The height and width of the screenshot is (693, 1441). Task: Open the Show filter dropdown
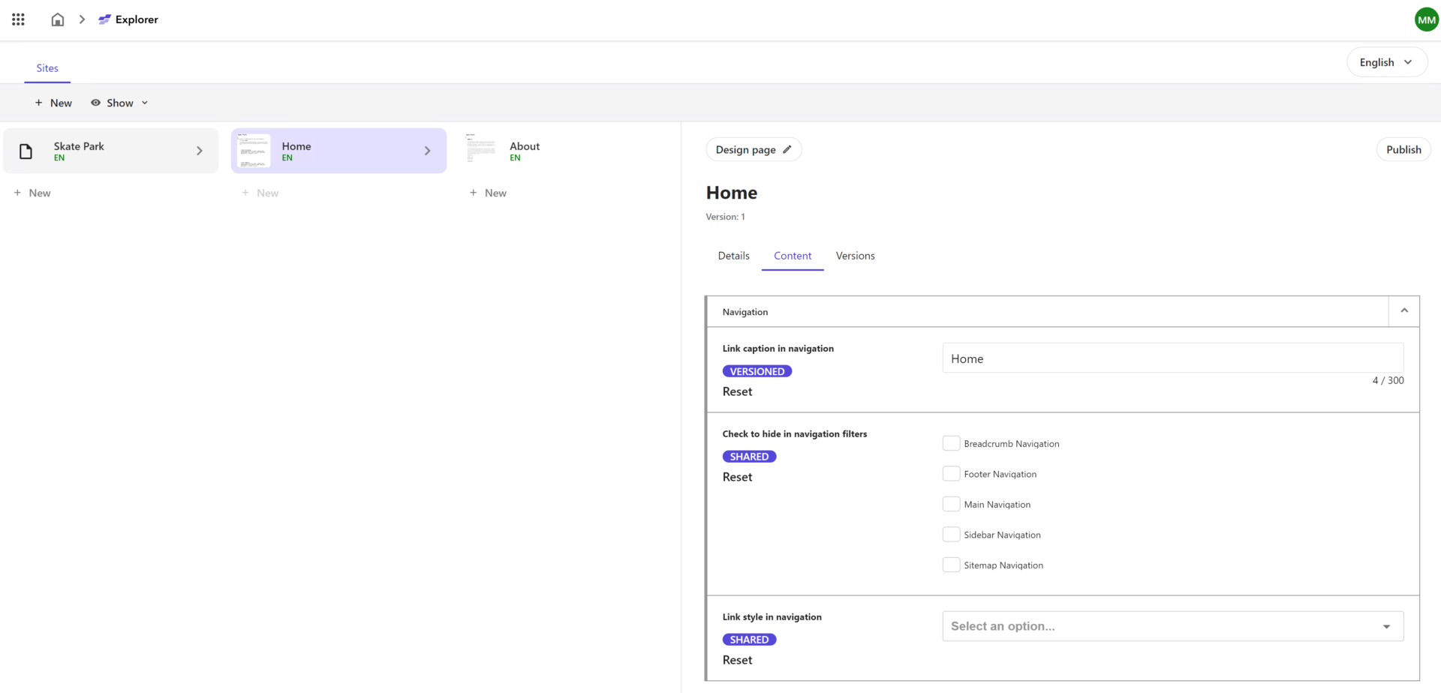pyautogui.click(x=119, y=103)
